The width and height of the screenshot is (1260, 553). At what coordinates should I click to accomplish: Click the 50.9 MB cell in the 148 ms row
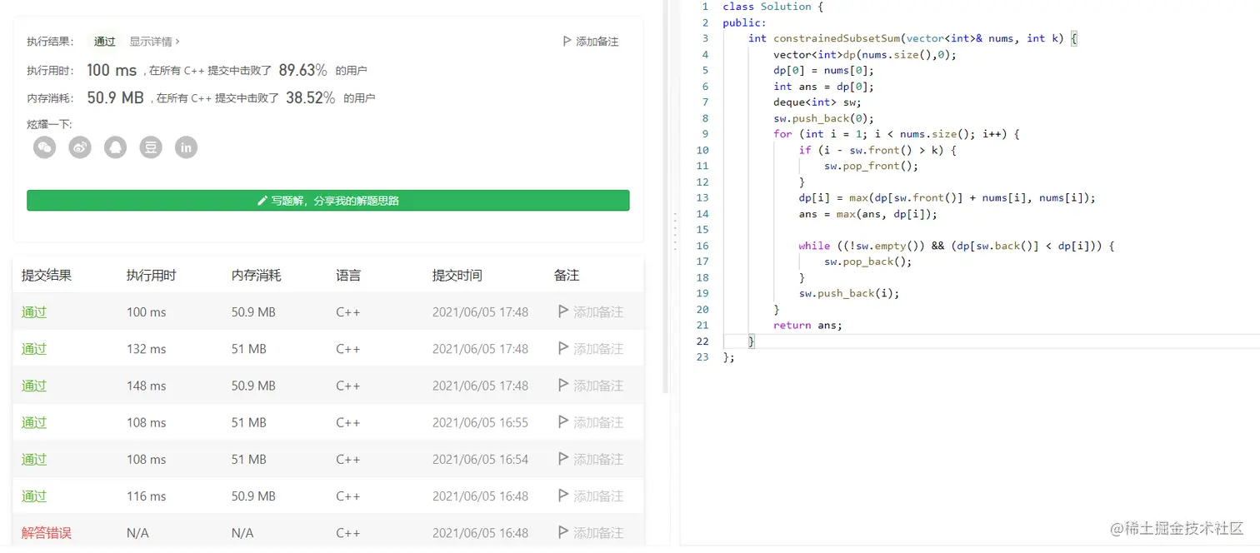(253, 386)
